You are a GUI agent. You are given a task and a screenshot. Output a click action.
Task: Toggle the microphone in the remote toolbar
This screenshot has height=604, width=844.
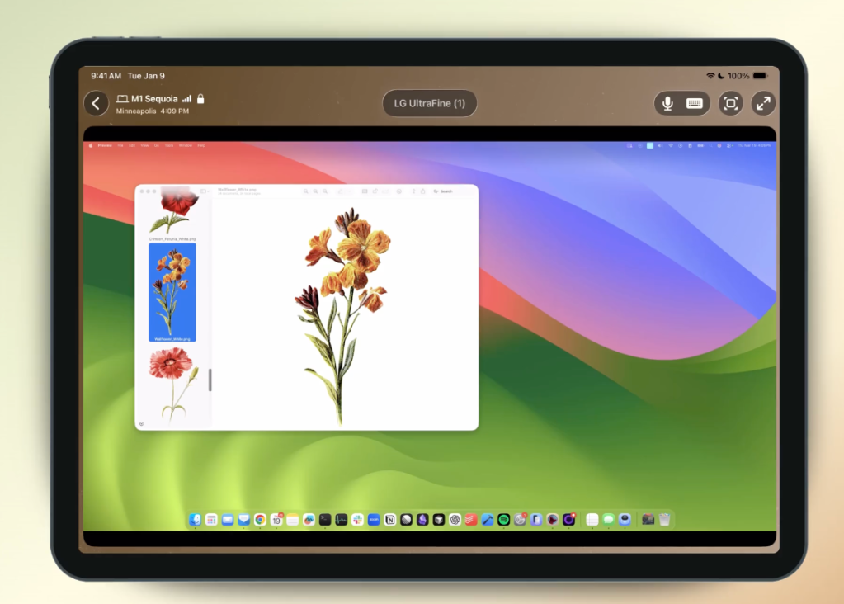click(667, 103)
